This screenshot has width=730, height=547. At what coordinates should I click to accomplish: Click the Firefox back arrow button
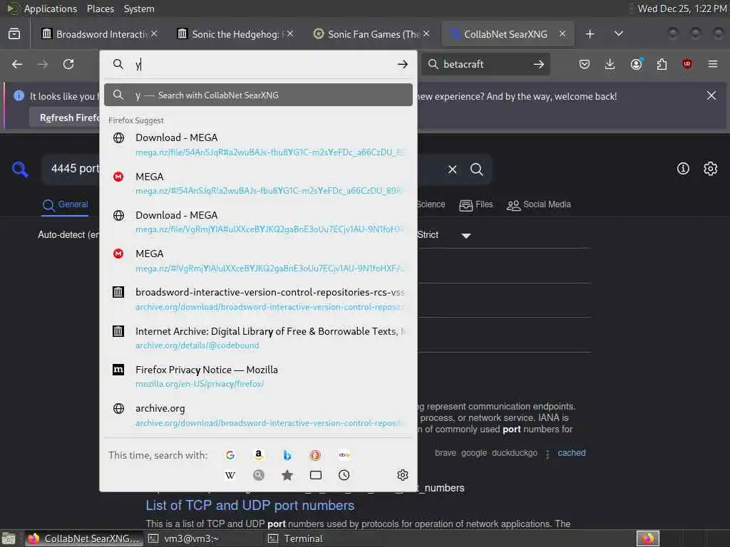click(17, 64)
